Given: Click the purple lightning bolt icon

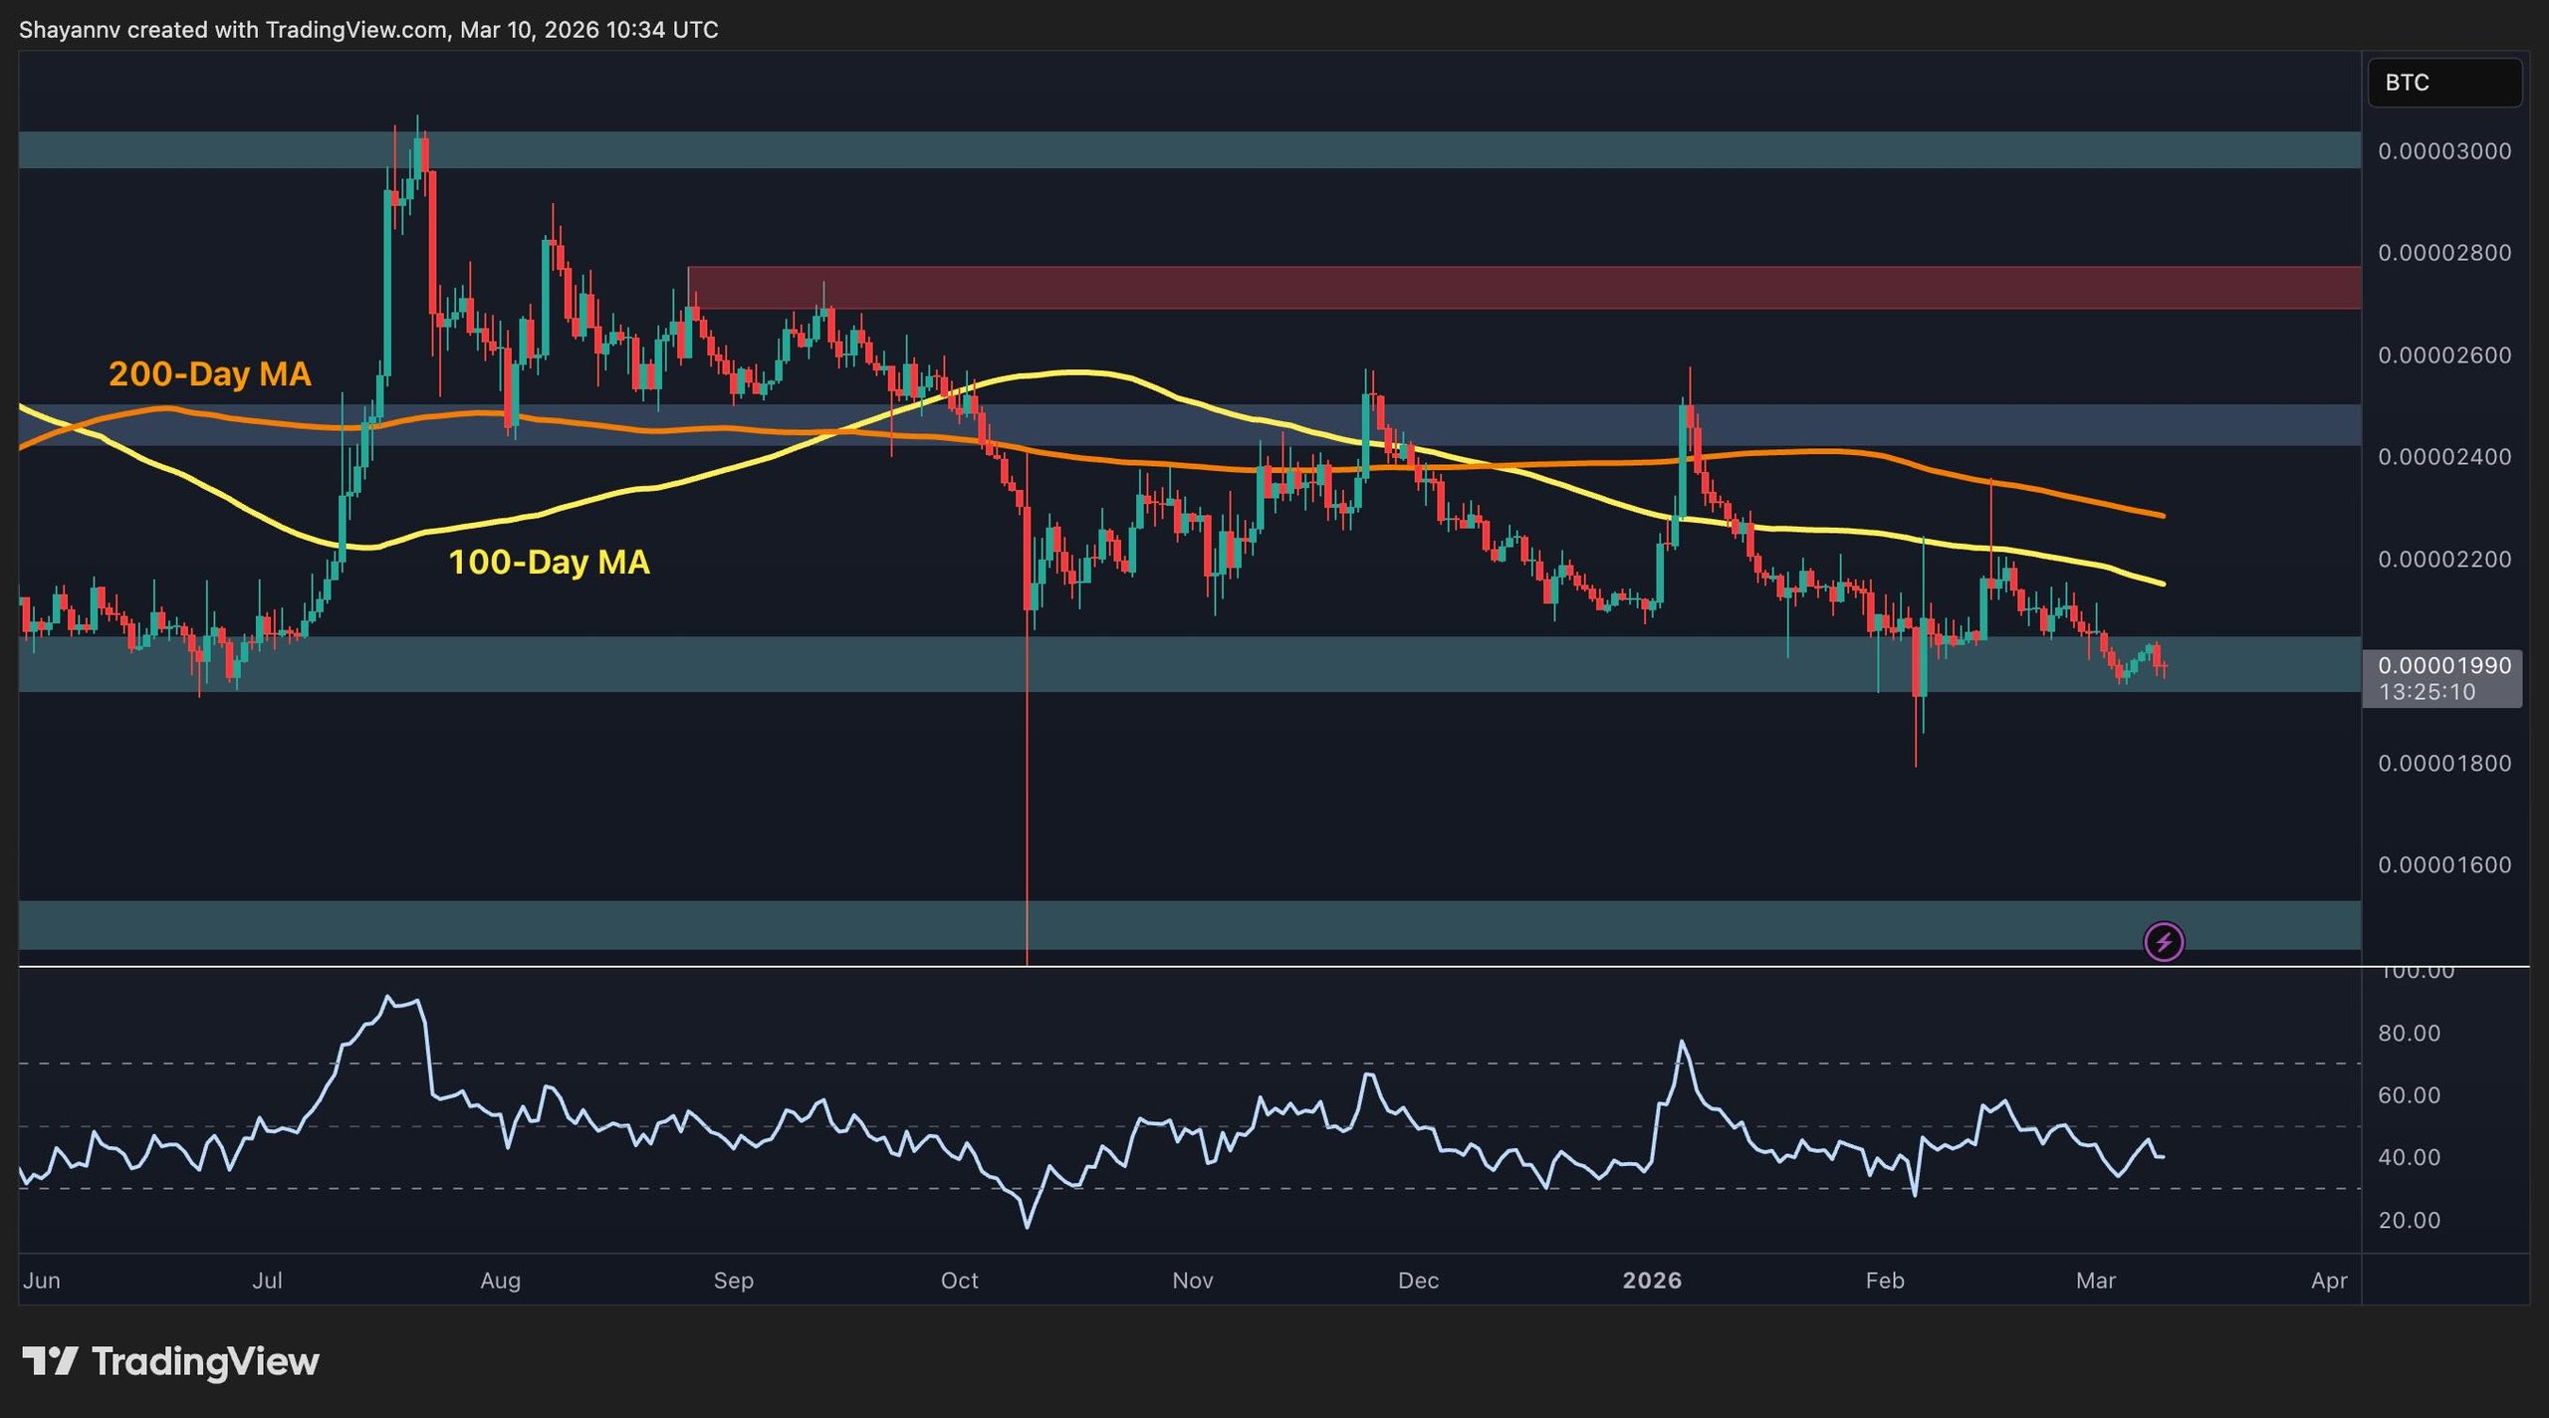Looking at the screenshot, I should (2163, 942).
